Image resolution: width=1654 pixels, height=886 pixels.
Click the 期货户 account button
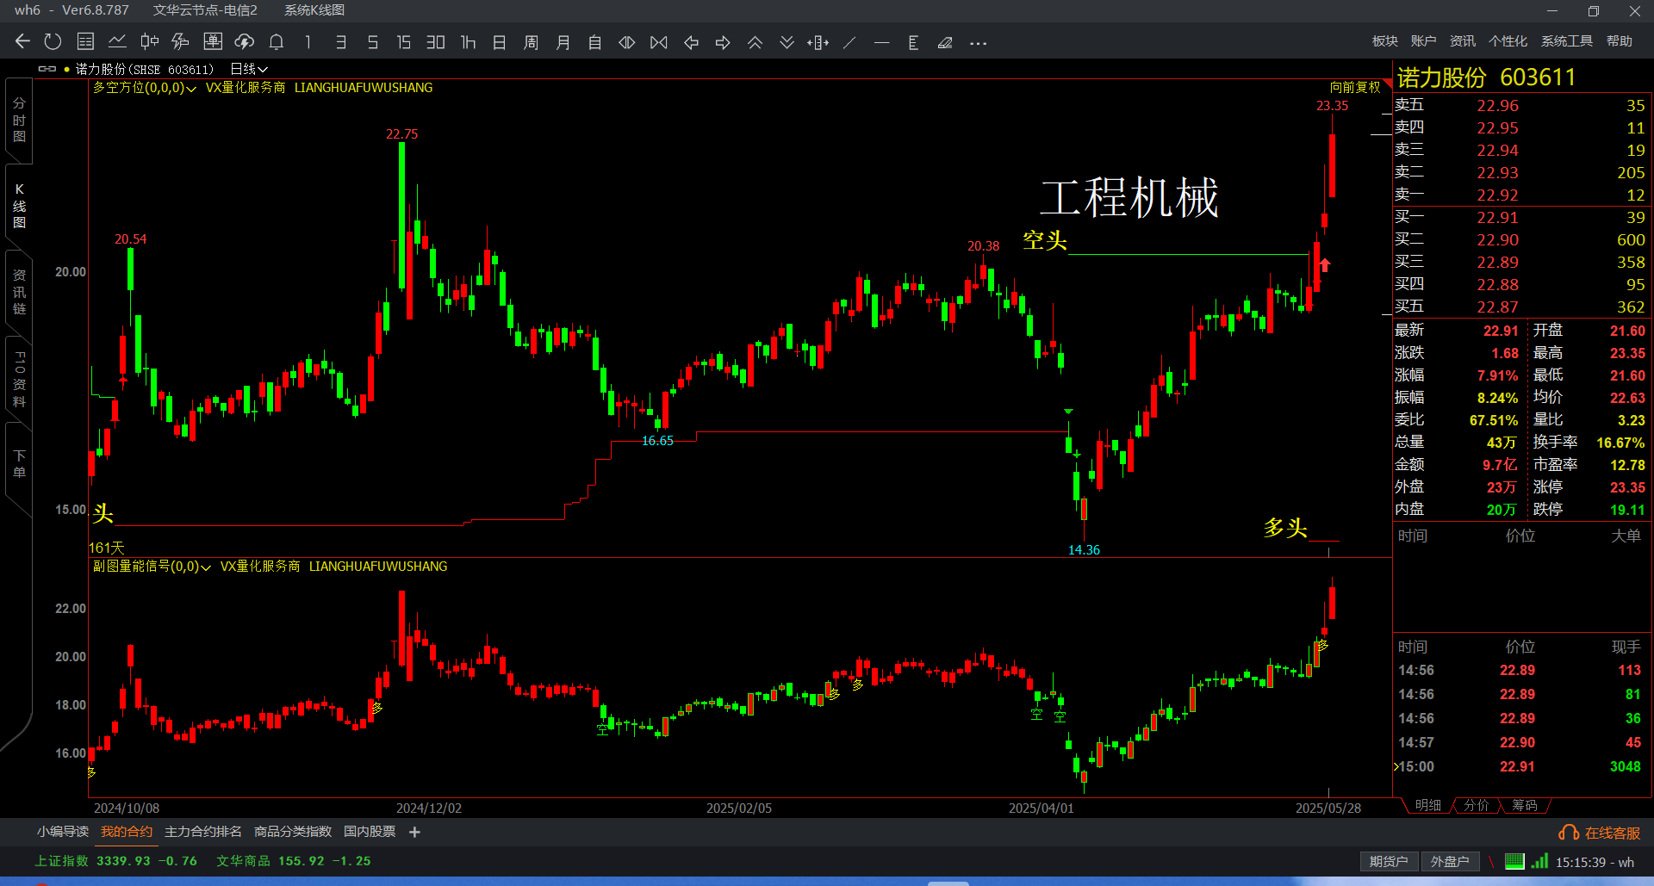(x=1389, y=862)
